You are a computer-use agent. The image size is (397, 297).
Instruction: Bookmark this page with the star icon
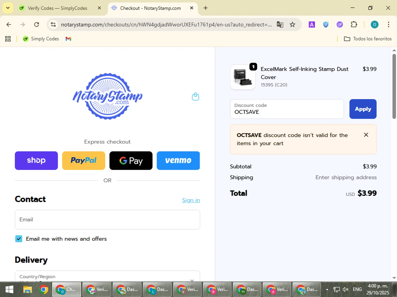coord(292,25)
